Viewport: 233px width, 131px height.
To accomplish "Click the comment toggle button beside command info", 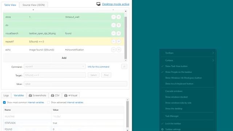I will point(124,66).
